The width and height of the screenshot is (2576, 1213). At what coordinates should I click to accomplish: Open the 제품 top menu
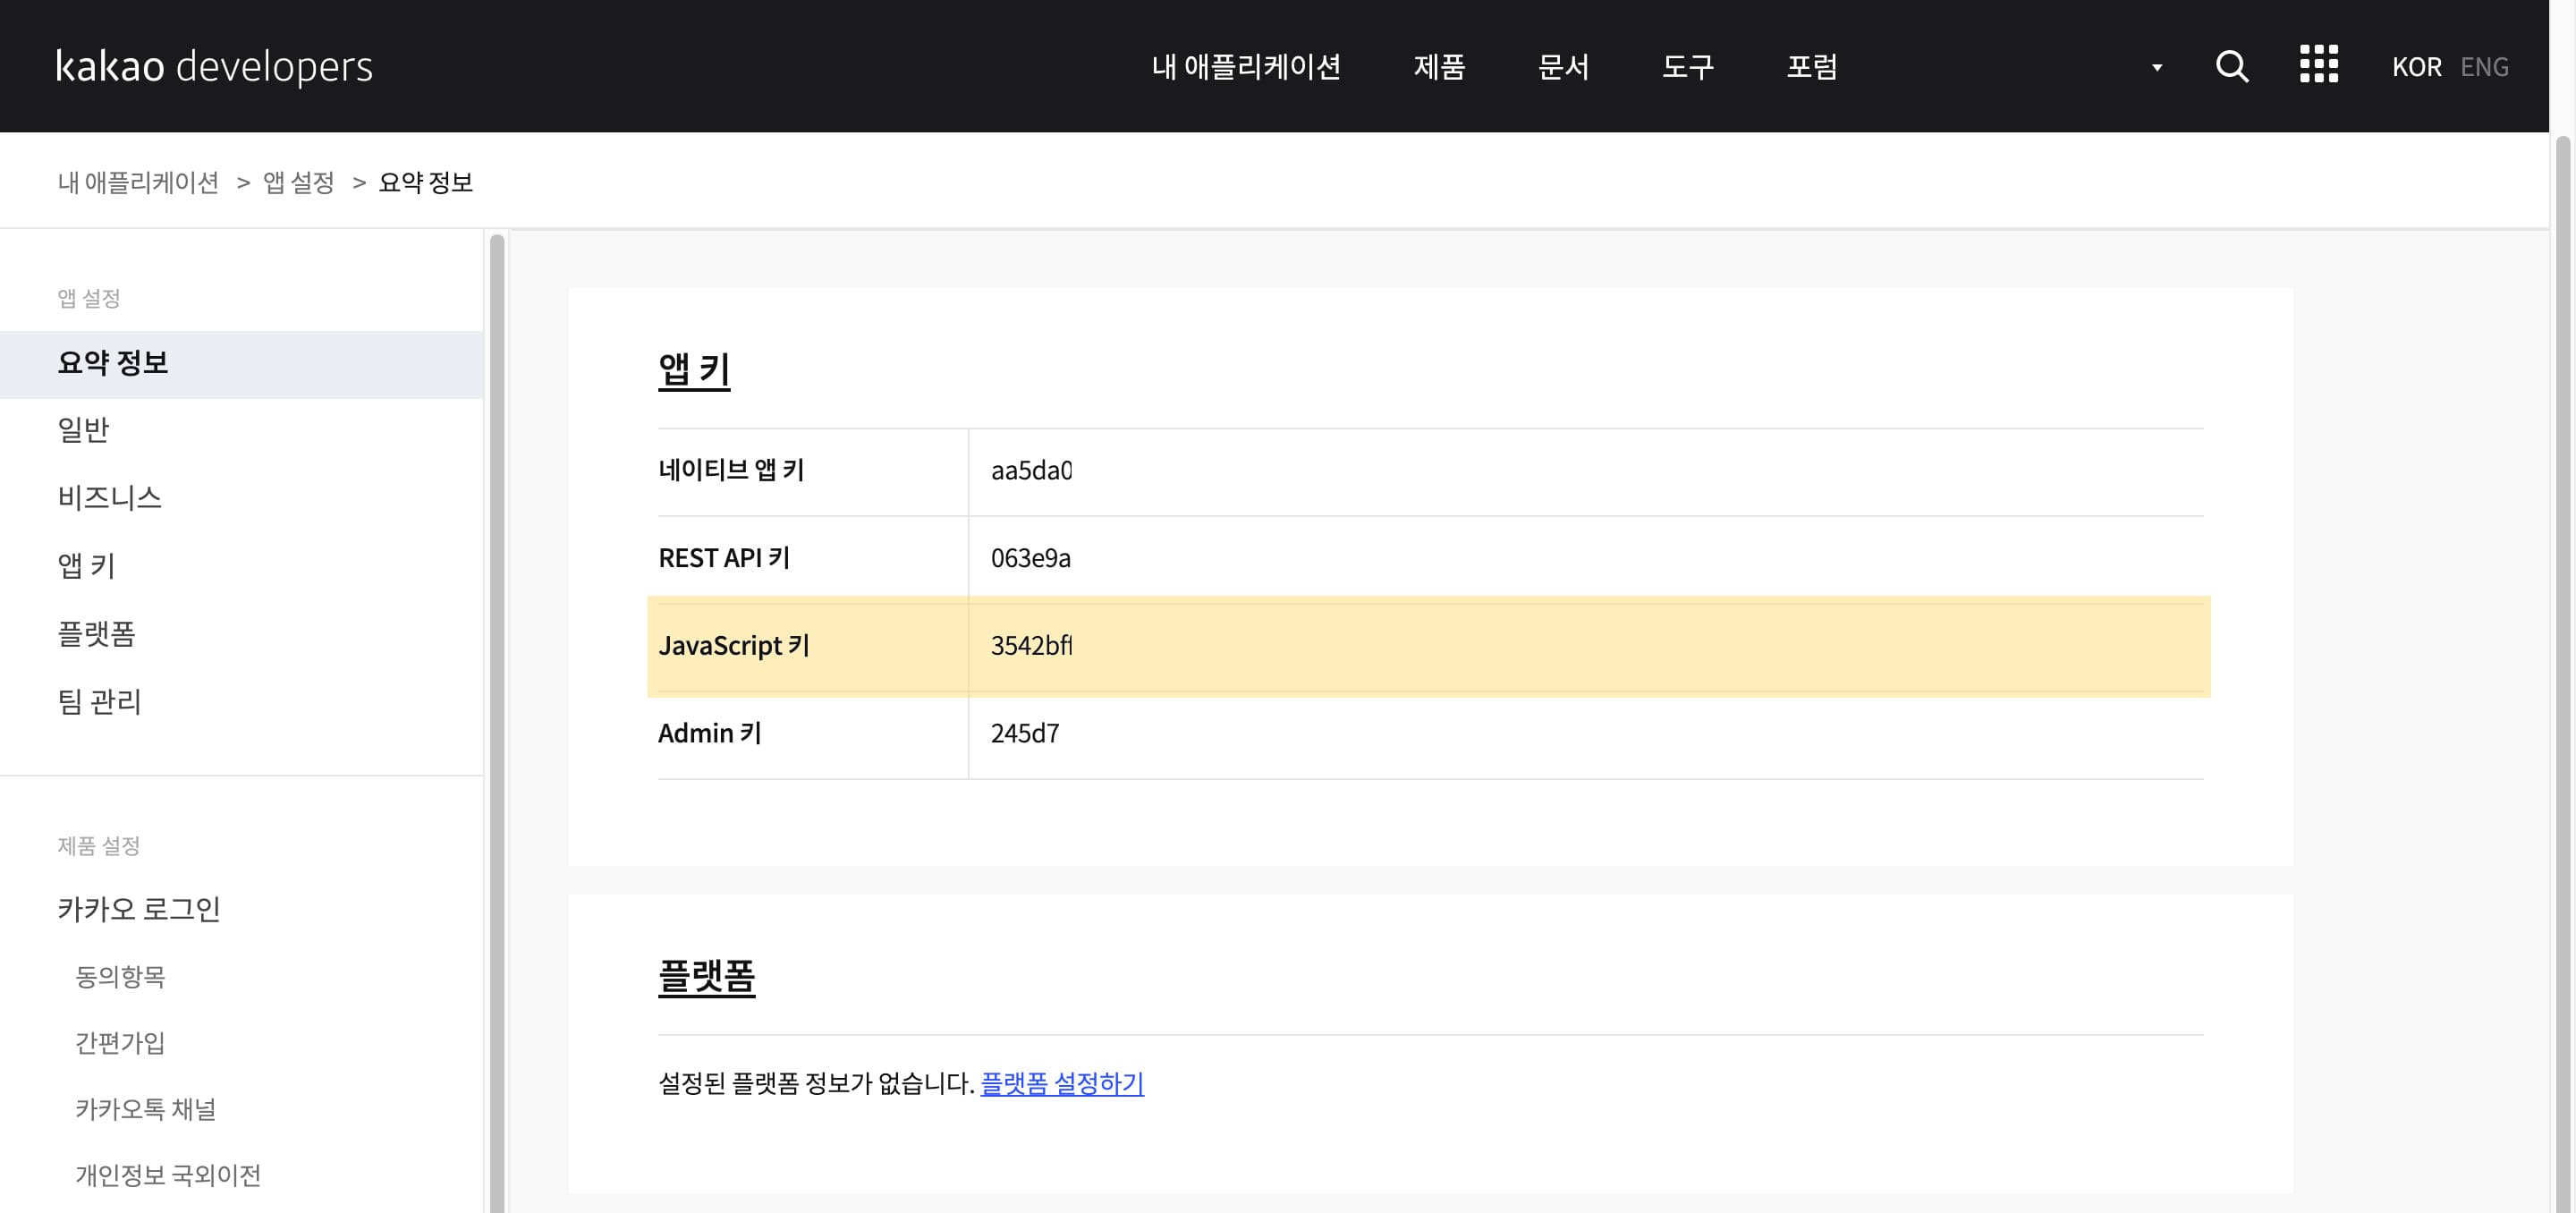tap(1439, 67)
